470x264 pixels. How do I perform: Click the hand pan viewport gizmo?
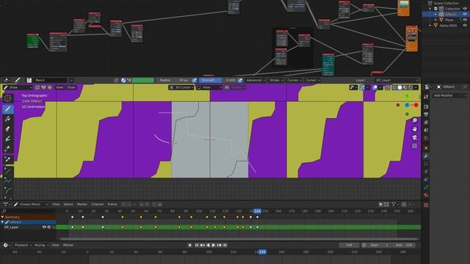click(x=414, y=129)
